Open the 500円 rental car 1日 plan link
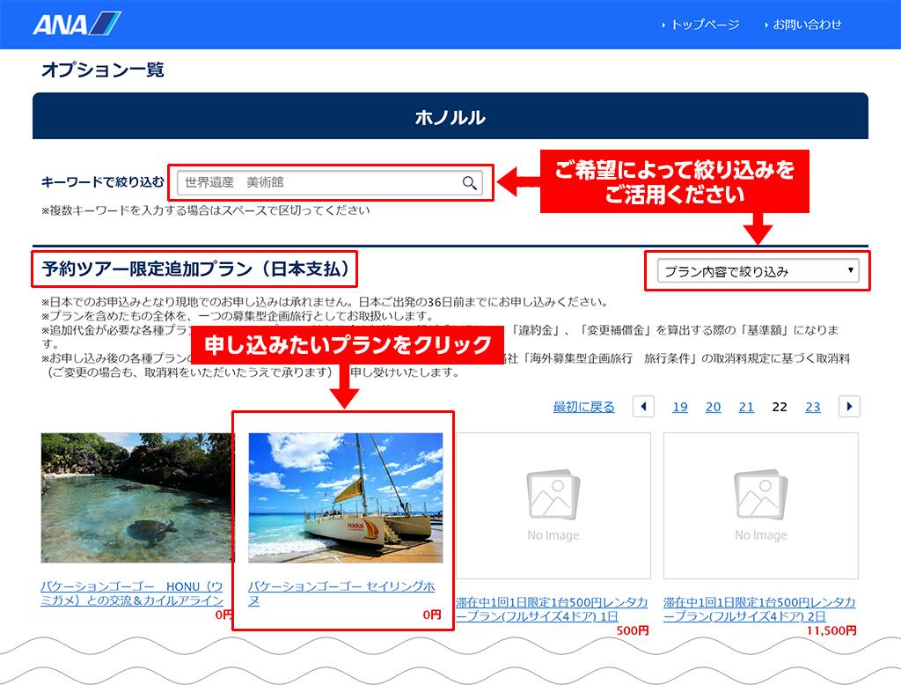 click(x=552, y=609)
